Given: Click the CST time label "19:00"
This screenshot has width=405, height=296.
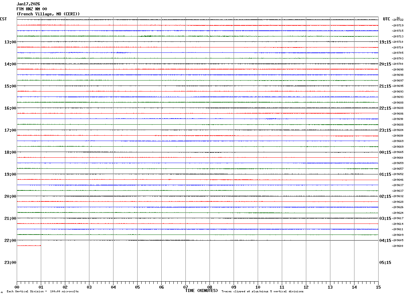Looking at the screenshot, I should 10,174.
